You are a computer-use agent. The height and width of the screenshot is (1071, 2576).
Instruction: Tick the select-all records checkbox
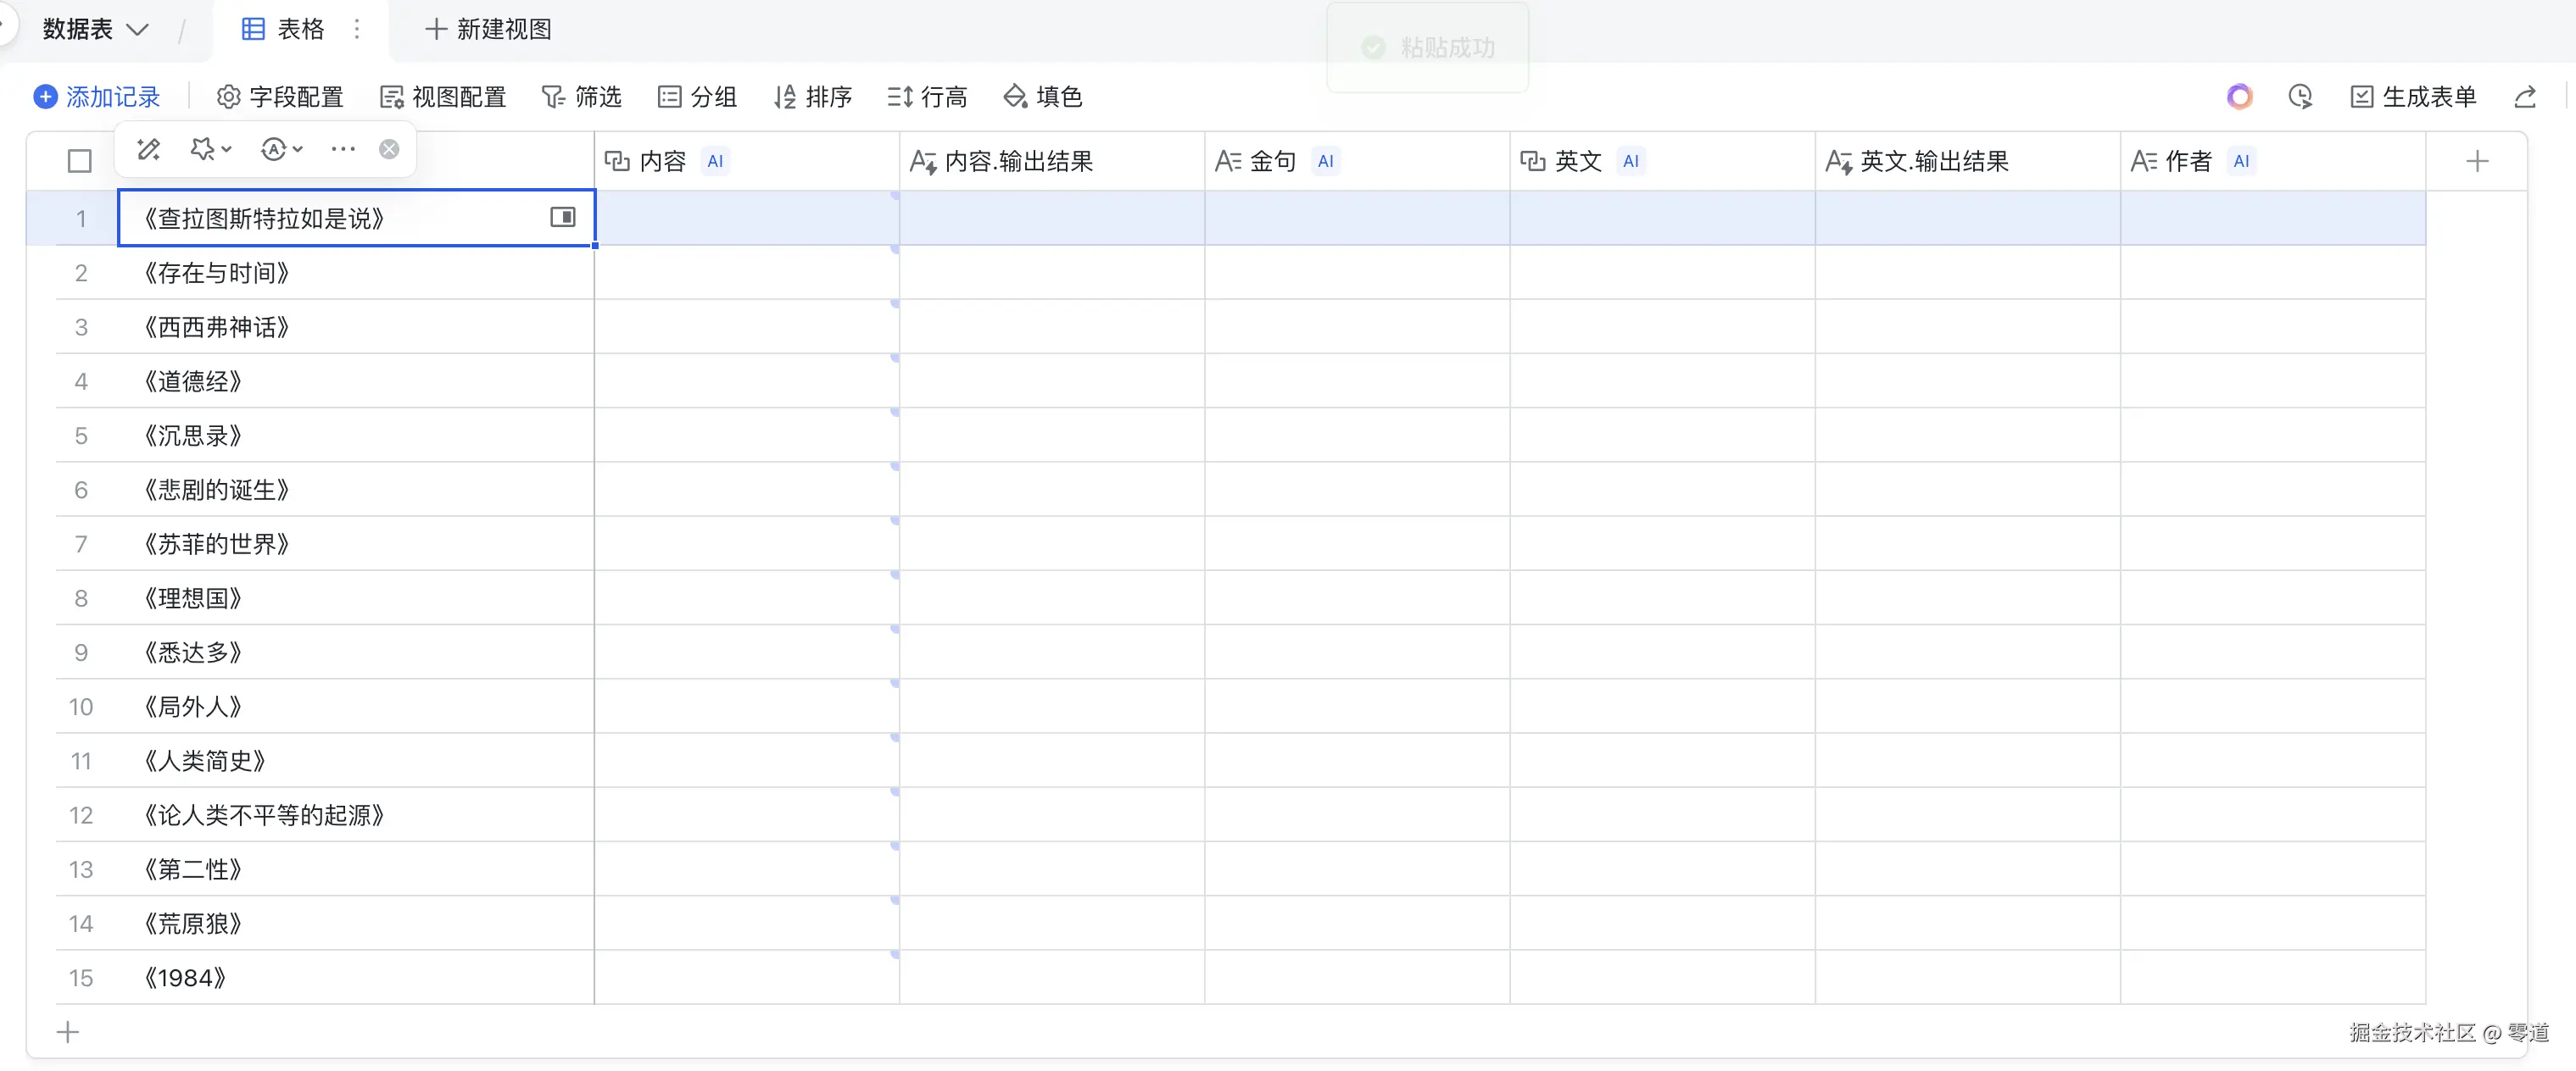tap(79, 161)
